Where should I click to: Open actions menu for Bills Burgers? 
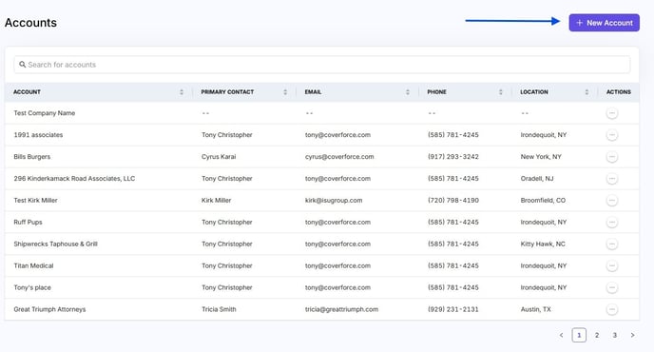pos(612,157)
